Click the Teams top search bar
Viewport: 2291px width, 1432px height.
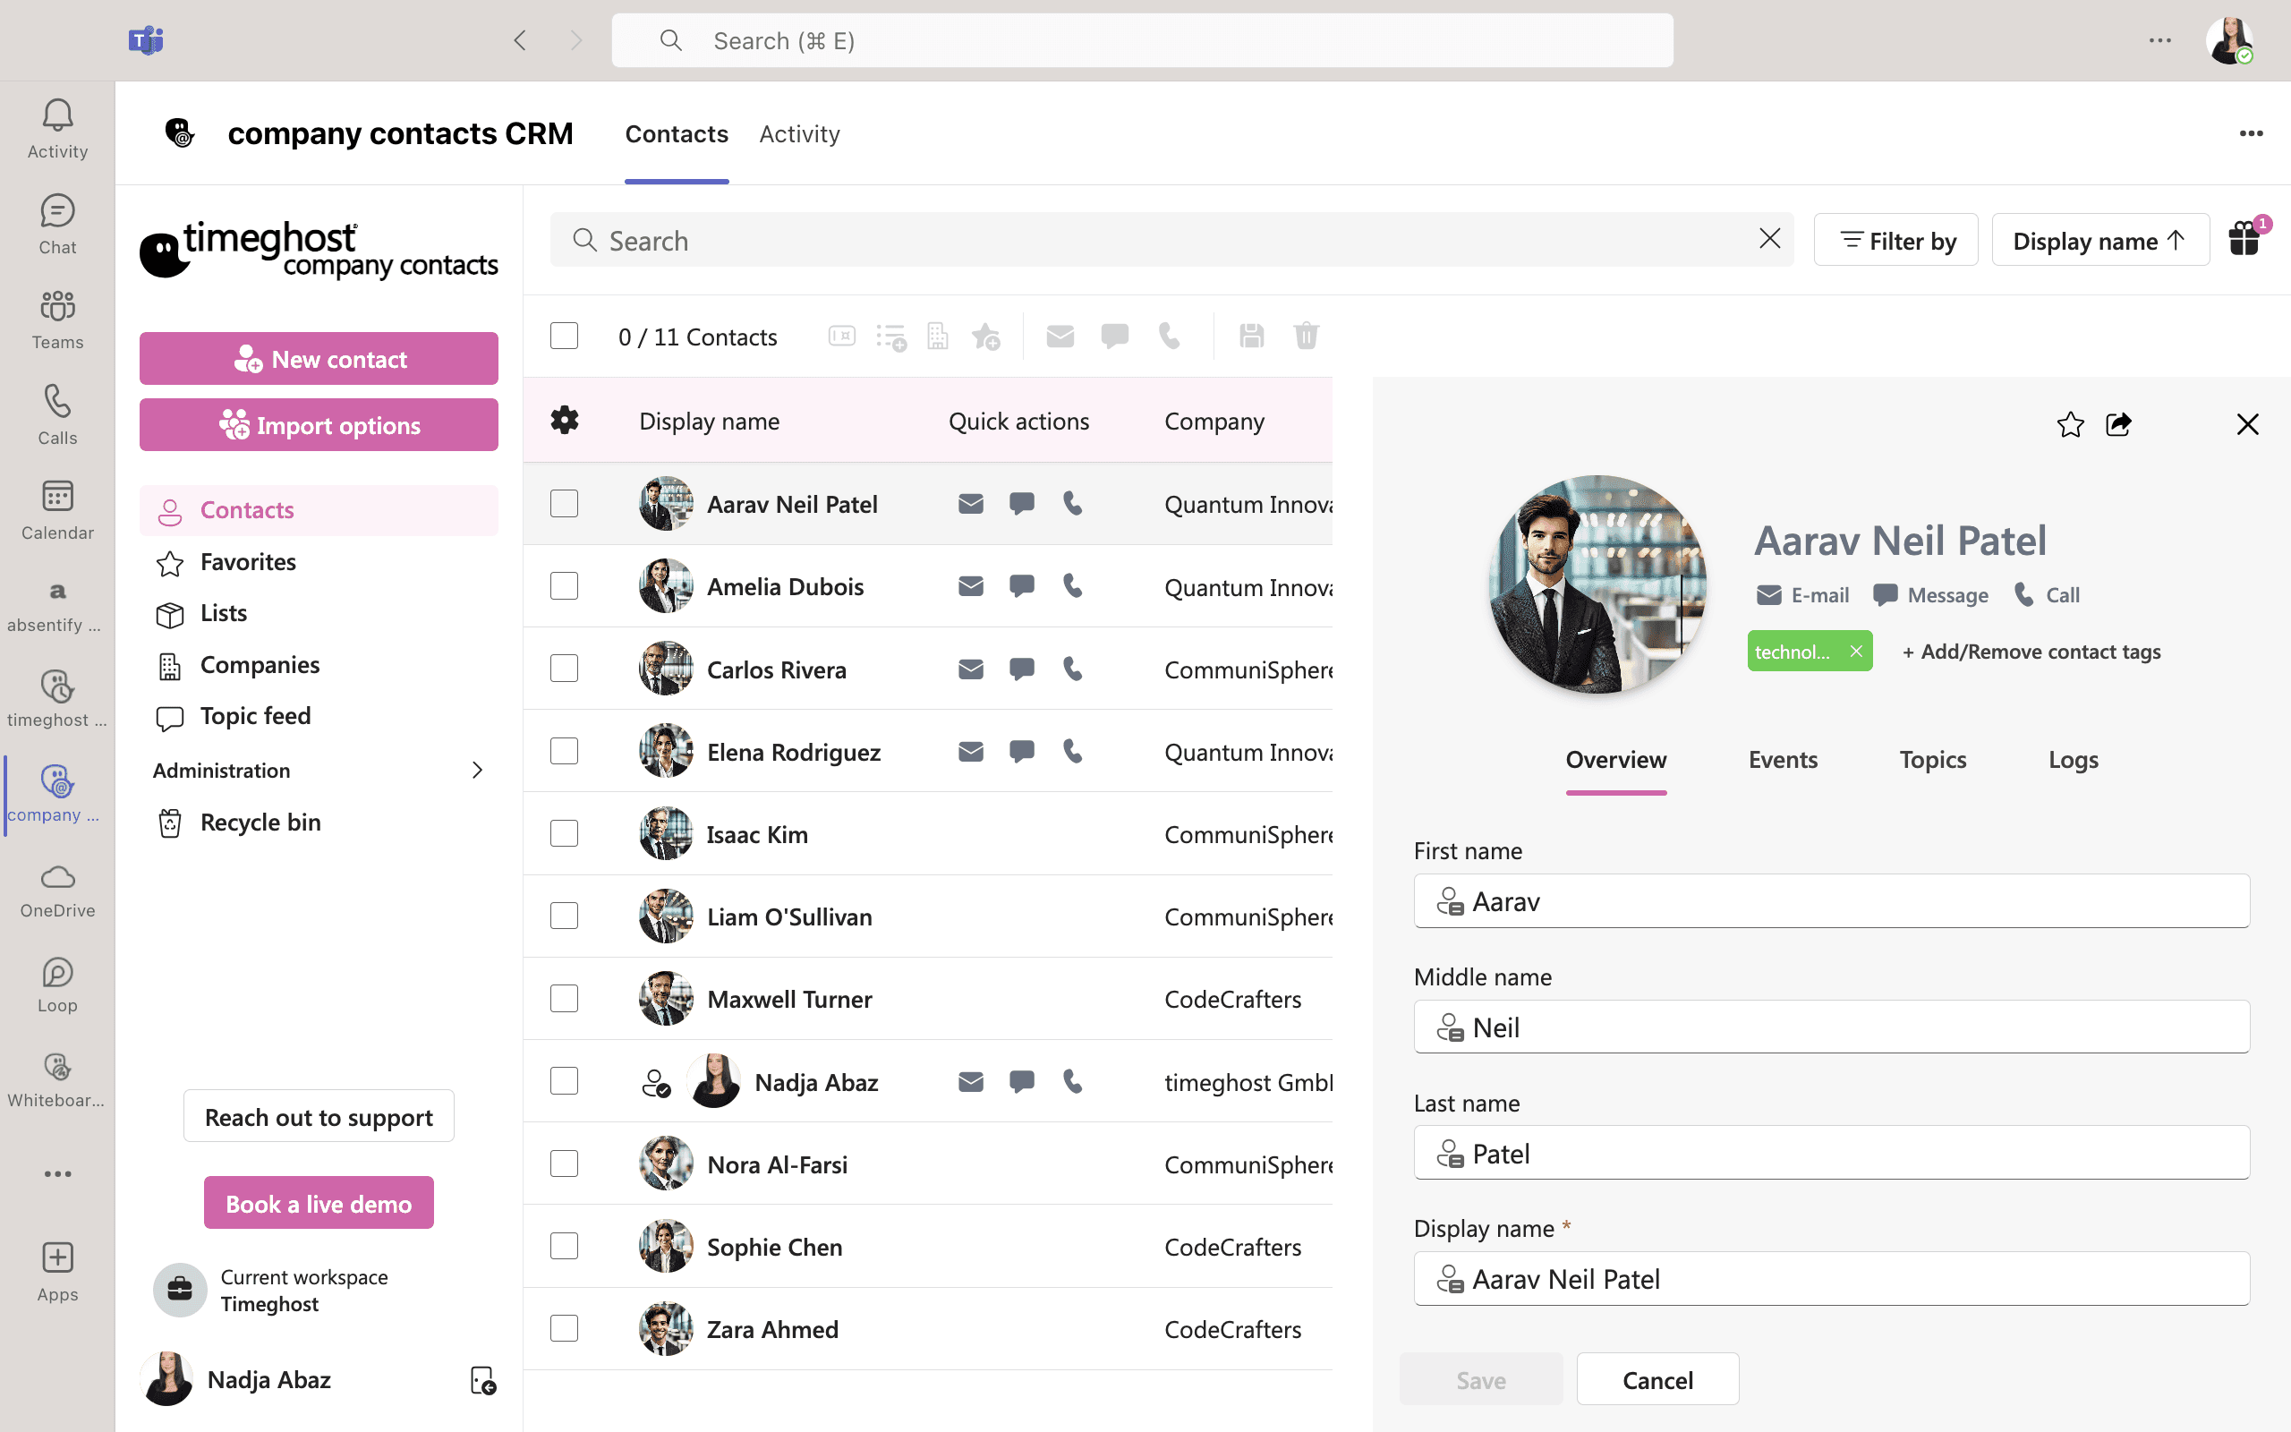point(1143,39)
